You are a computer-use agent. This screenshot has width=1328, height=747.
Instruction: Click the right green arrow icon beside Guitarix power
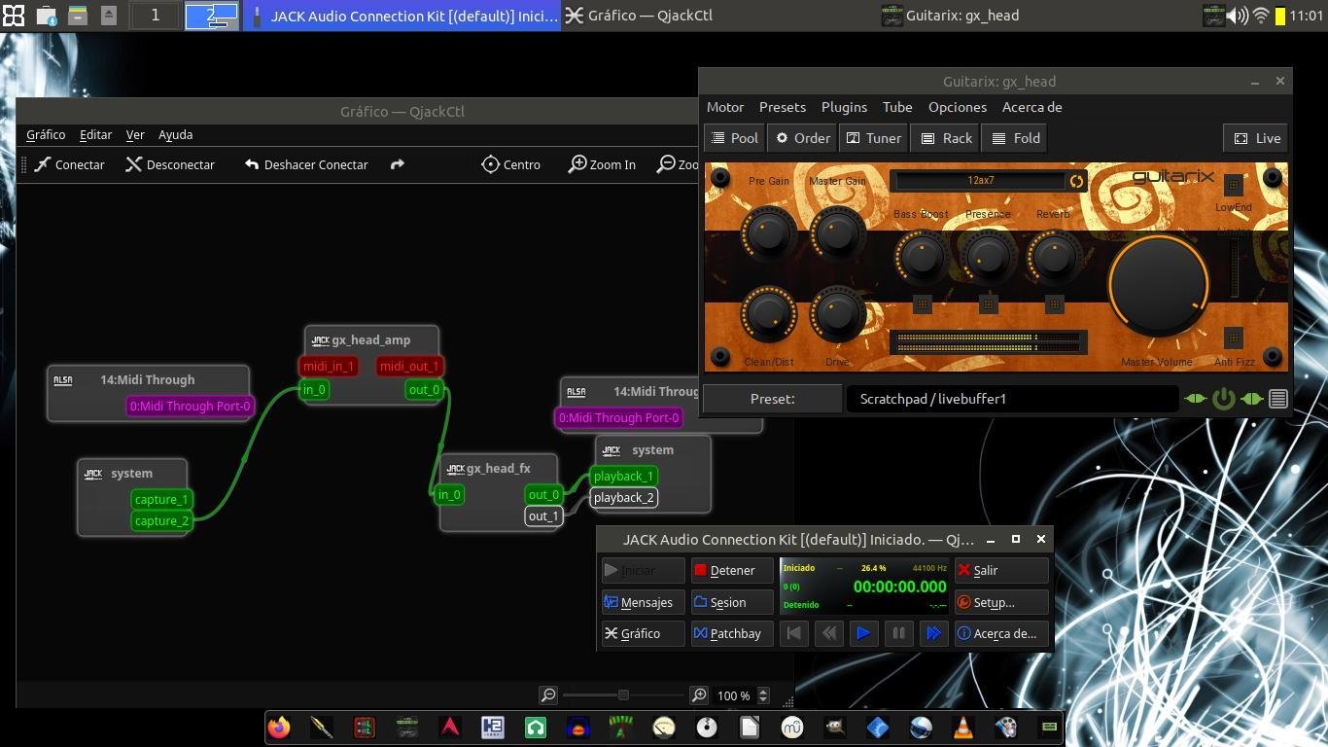[x=1252, y=399]
